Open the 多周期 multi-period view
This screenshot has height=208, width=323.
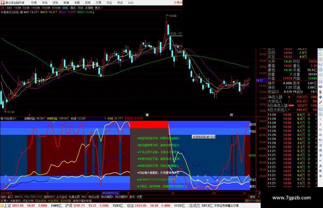89,8
